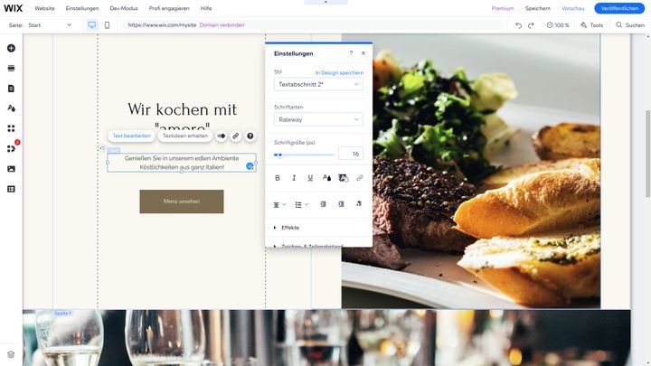Open the Layers panel at bottom left
651x366 pixels.
coord(11,354)
